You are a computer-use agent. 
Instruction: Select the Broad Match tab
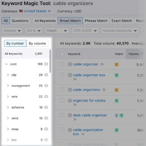(70, 21)
